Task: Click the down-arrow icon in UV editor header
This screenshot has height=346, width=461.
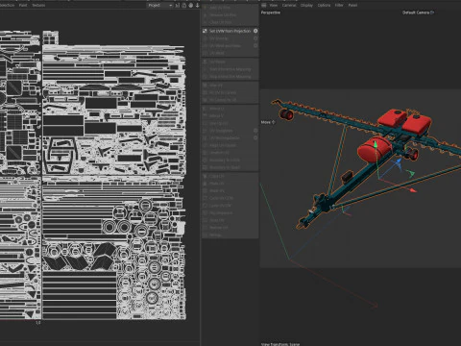Action: 198,5
